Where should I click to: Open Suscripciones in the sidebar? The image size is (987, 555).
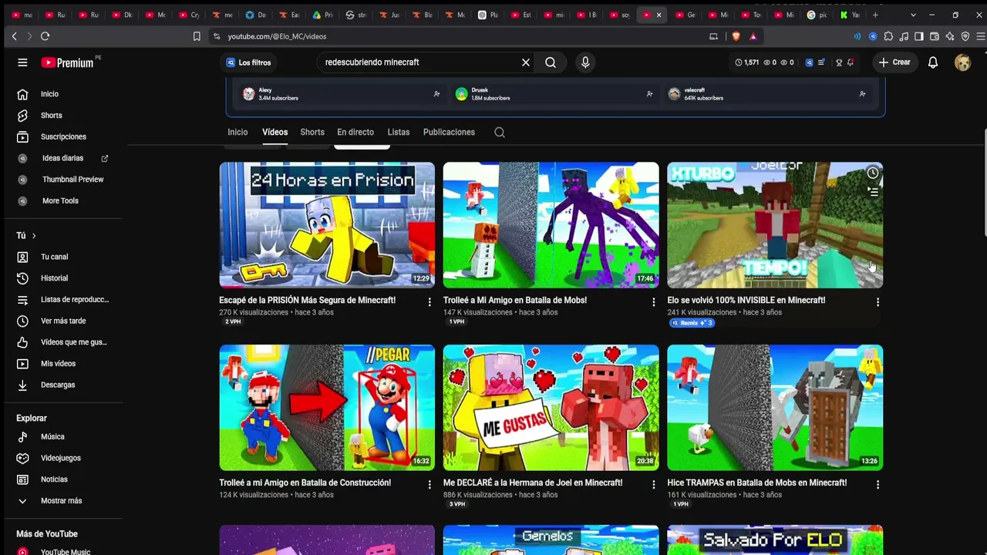coord(62,137)
